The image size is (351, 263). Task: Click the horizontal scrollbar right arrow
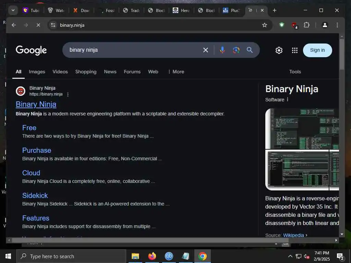tap(336, 240)
